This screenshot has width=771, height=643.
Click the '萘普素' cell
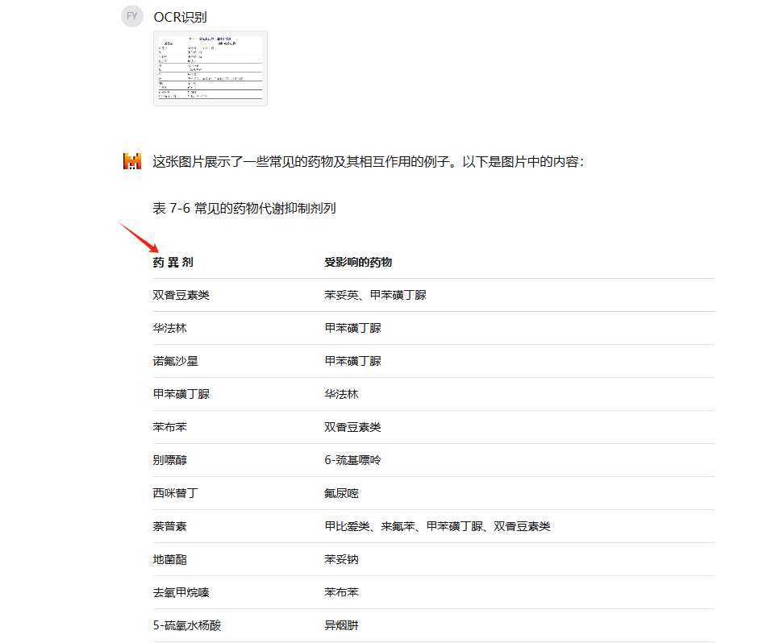169,527
